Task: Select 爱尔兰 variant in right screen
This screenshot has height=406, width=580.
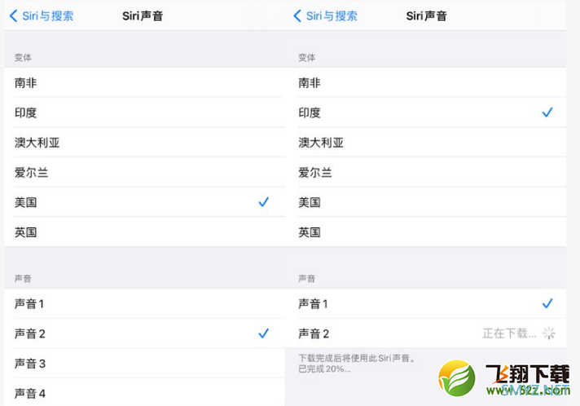Action: click(x=425, y=173)
